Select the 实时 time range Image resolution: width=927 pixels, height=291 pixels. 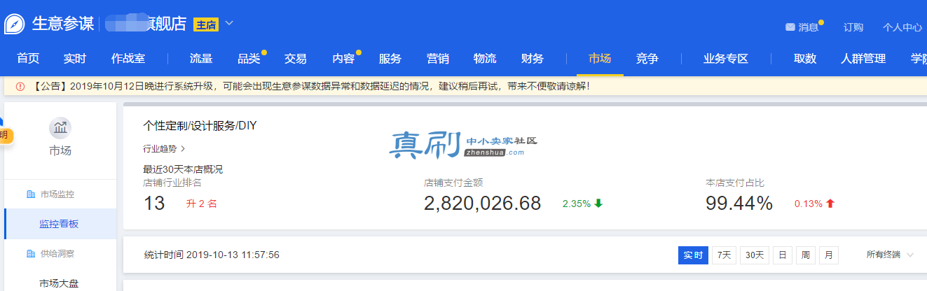(693, 255)
